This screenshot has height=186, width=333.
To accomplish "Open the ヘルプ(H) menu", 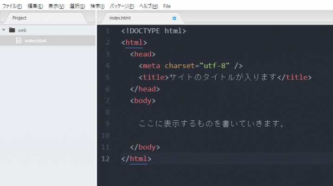I will pyautogui.click(x=149, y=6).
